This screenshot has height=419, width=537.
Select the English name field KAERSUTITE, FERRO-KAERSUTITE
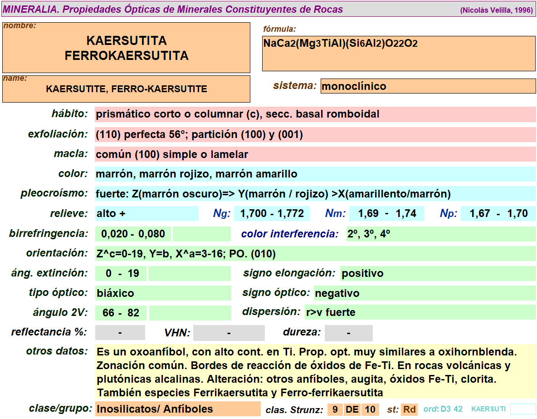(126, 89)
